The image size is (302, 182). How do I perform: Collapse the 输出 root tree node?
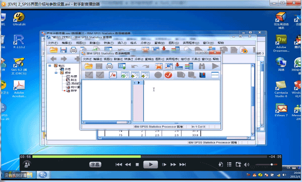(50, 65)
